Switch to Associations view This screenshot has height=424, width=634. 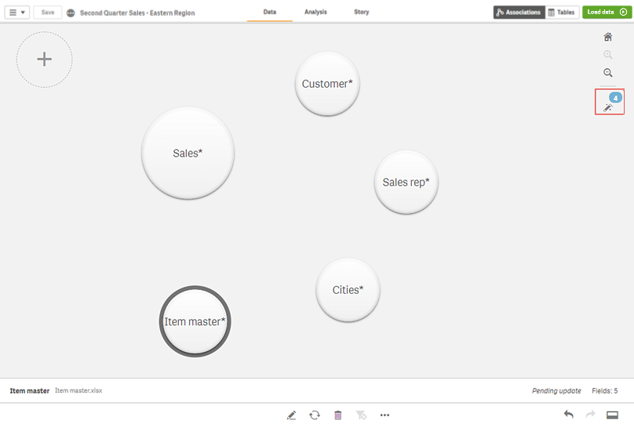pyautogui.click(x=519, y=13)
